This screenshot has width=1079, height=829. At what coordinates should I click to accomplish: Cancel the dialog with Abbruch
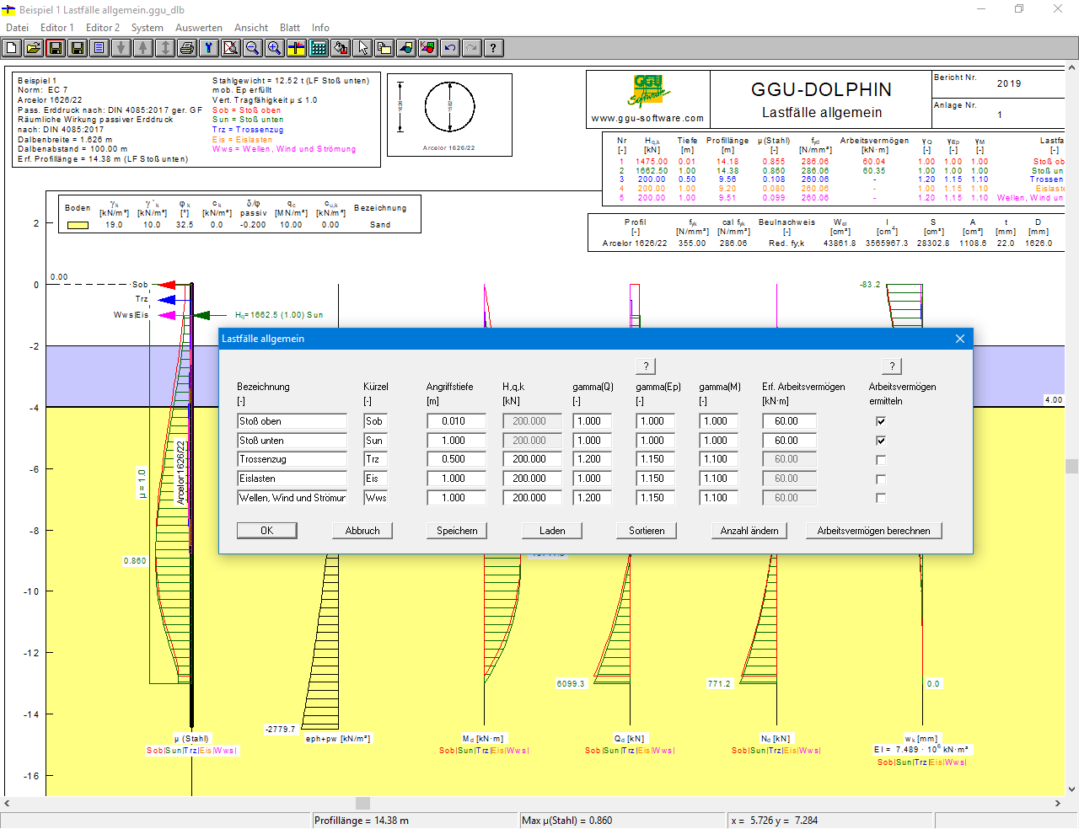tap(362, 531)
